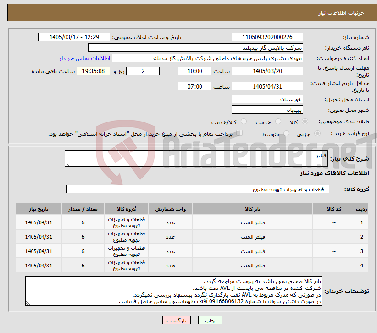Click the جزئیات اطلاعات نیاز page header
The width and height of the screenshot is (377, 333).
click(342, 13)
